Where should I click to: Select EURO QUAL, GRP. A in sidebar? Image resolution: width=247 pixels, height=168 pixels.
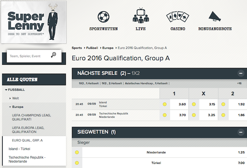click(28, 141)
